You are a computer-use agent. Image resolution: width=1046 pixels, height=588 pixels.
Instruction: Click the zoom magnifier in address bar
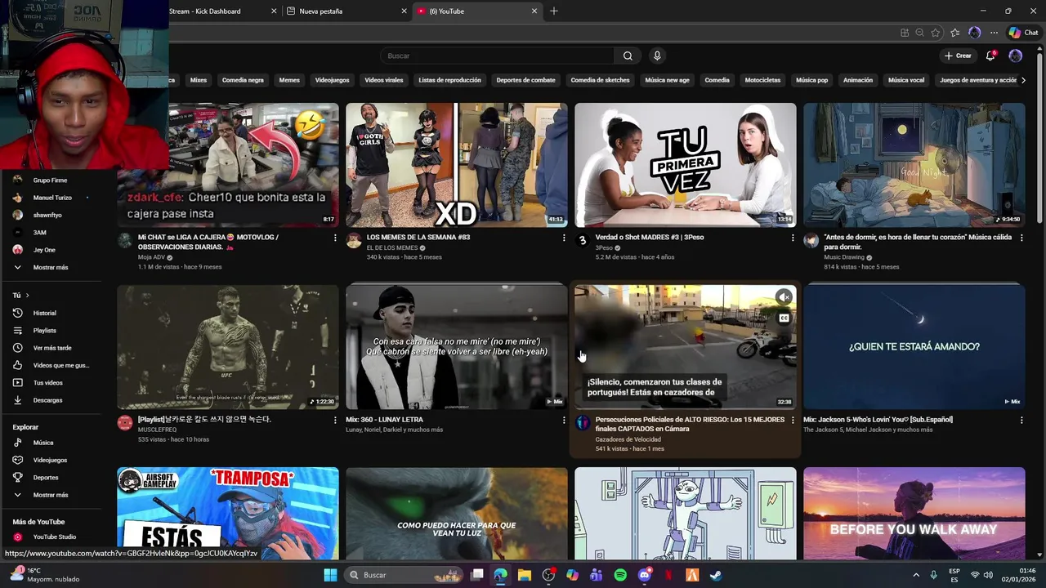[x=920, y=33]
